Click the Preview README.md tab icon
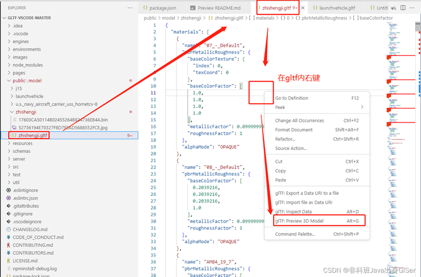421x277 pixels. tap(193, 8)
